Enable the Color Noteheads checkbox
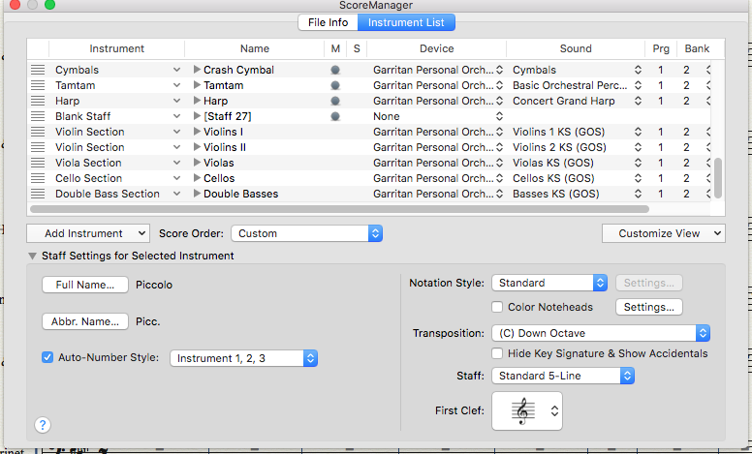The width and height of the screenshot is (752, 454). (x=498, y=308)
